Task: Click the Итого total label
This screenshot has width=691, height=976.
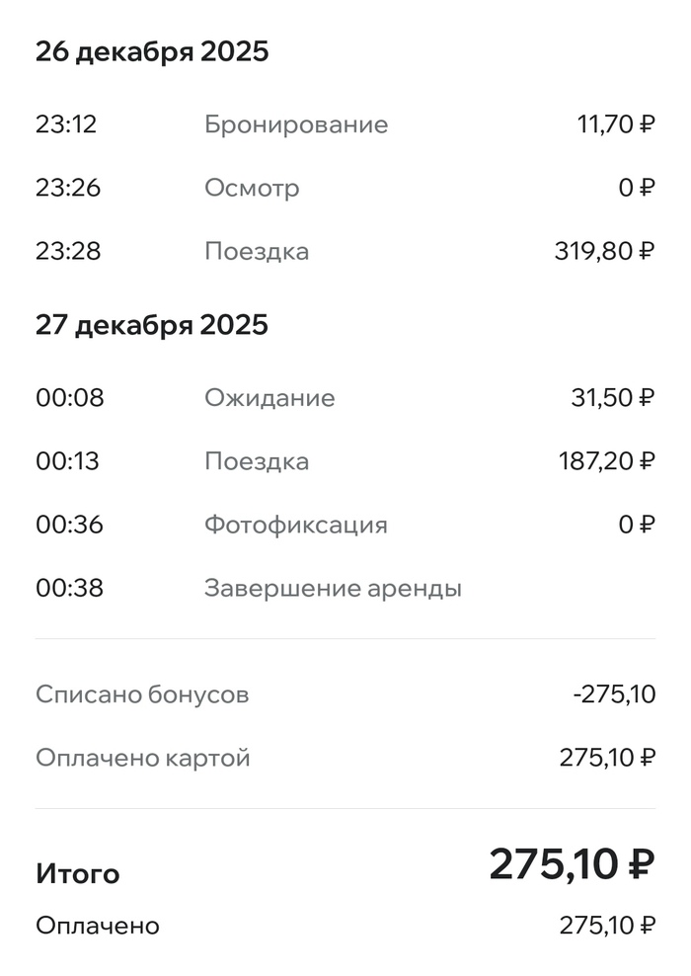Action: click(78, 873)
